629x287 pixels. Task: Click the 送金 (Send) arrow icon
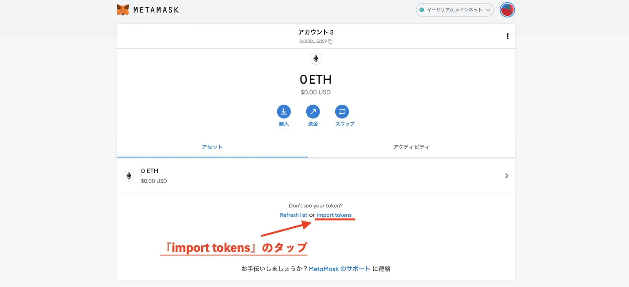(313, 112)
